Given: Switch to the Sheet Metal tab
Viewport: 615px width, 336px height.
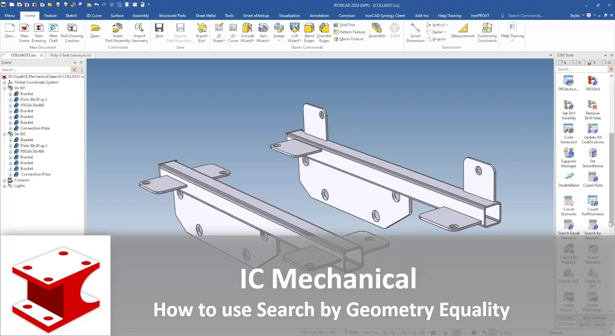Looking at the screenshot, I should point(205,15).
